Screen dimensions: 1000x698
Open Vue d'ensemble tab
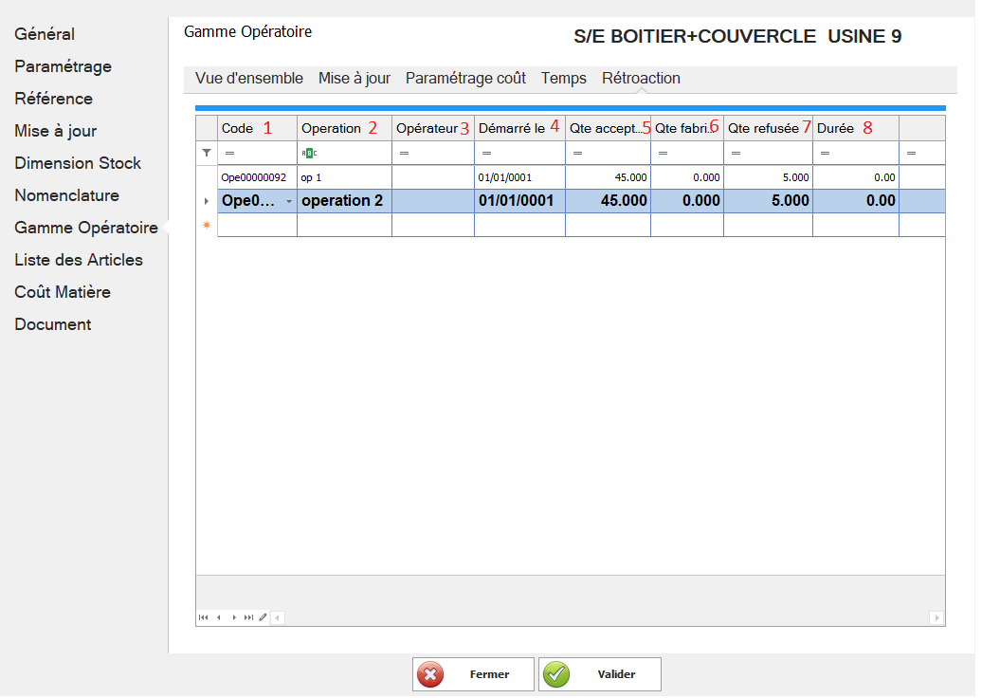(x=249, y=79)
